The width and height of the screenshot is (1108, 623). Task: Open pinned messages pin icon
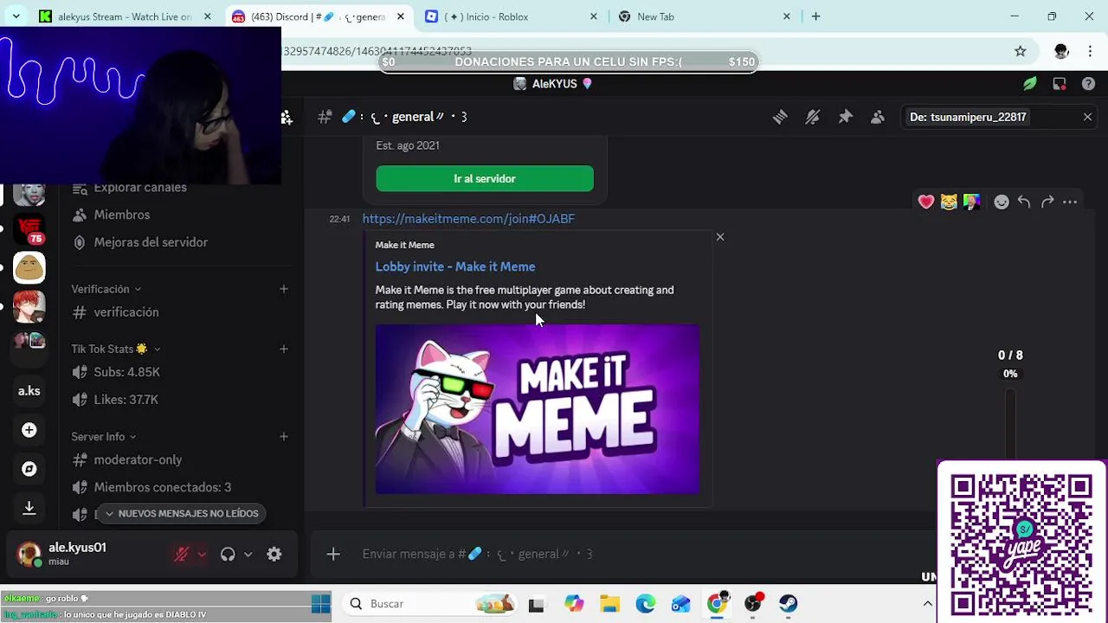coord(845,117)
